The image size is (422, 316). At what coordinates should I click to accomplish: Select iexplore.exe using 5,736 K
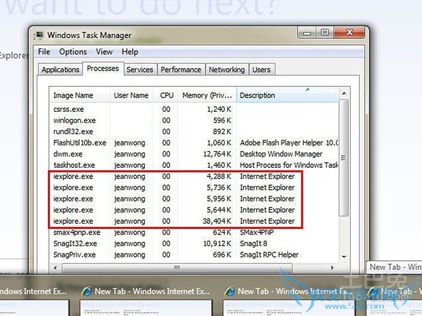pyautogui.click(x=194, y=188)
